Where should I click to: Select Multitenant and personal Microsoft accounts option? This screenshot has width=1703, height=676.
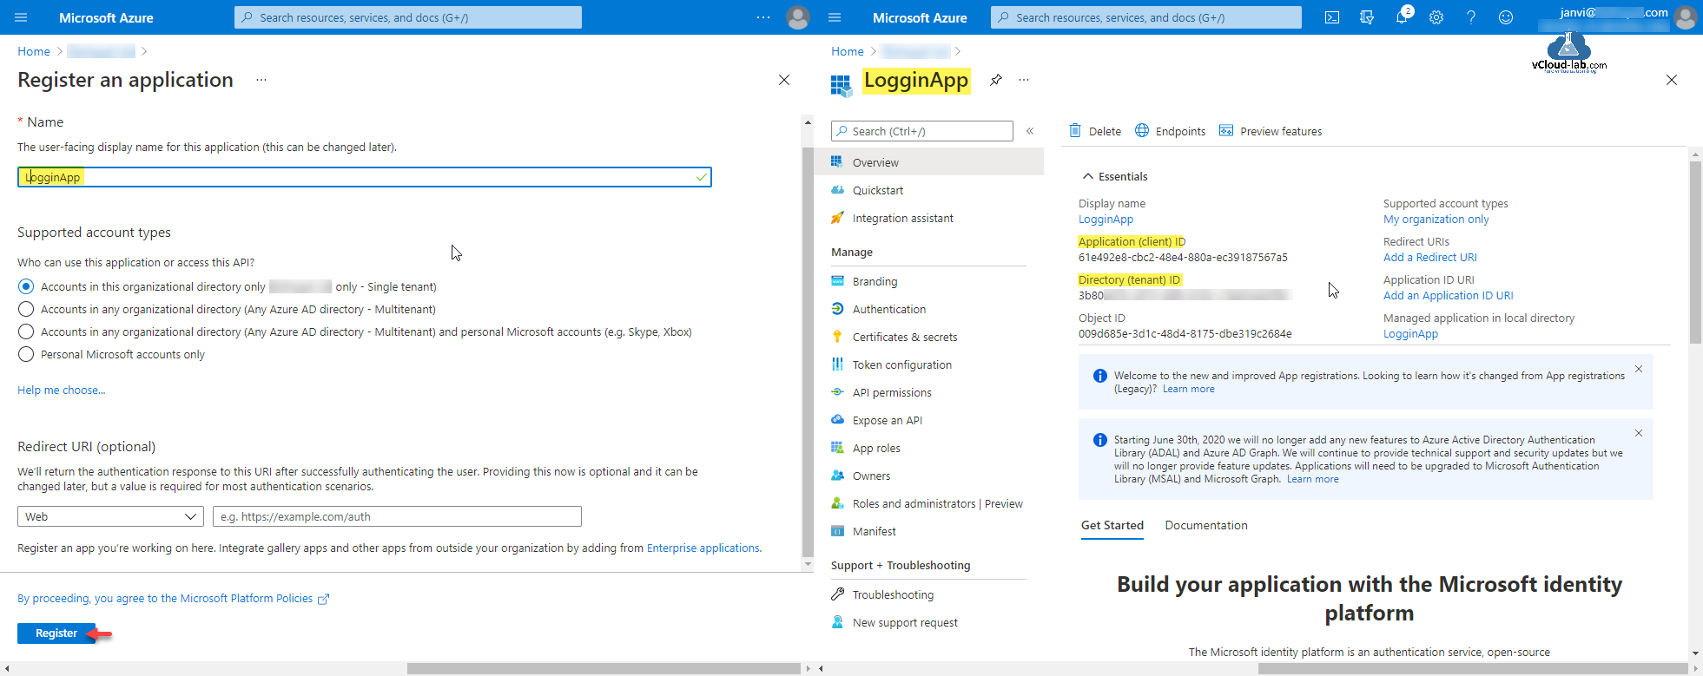[x=26, y=331]
